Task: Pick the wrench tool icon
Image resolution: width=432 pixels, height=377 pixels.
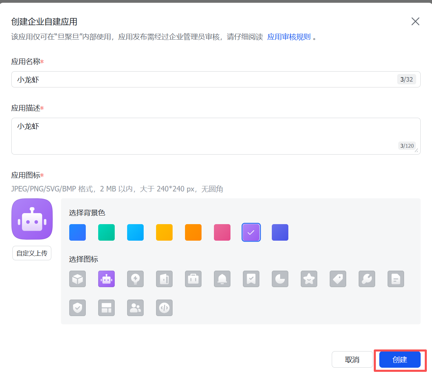Action: point(367,279)
